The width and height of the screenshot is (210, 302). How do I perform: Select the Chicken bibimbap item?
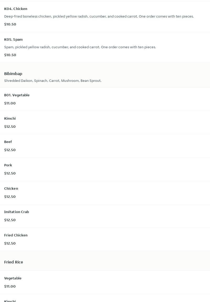[x=11, y=188]
